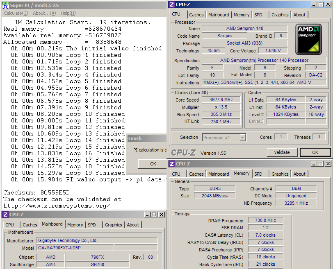Switch to Graphics tab in top CPU-Z window
This screenshot has width=333, height=269.
pos(280,15)
